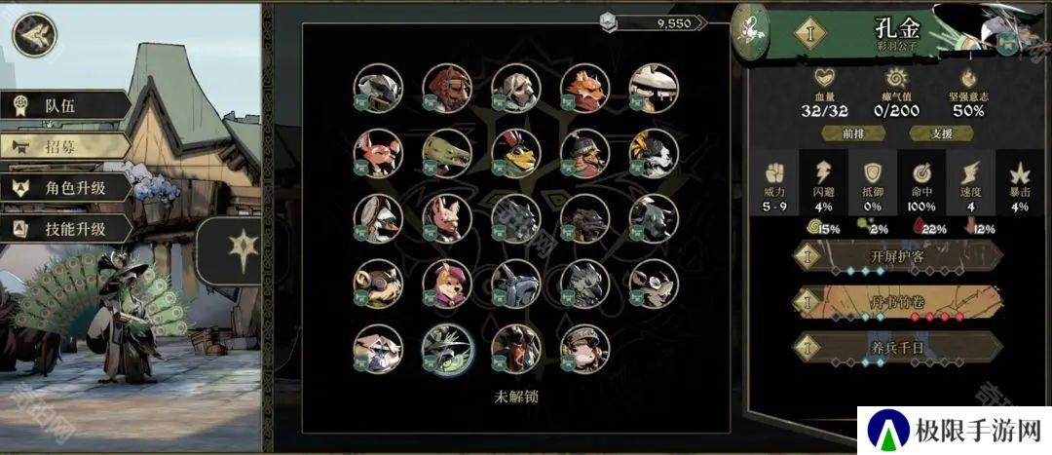This screenshot has height=455, width=1052.
Task: Pick the shiba dog with purple beret
Action: (x=447, y=284)
